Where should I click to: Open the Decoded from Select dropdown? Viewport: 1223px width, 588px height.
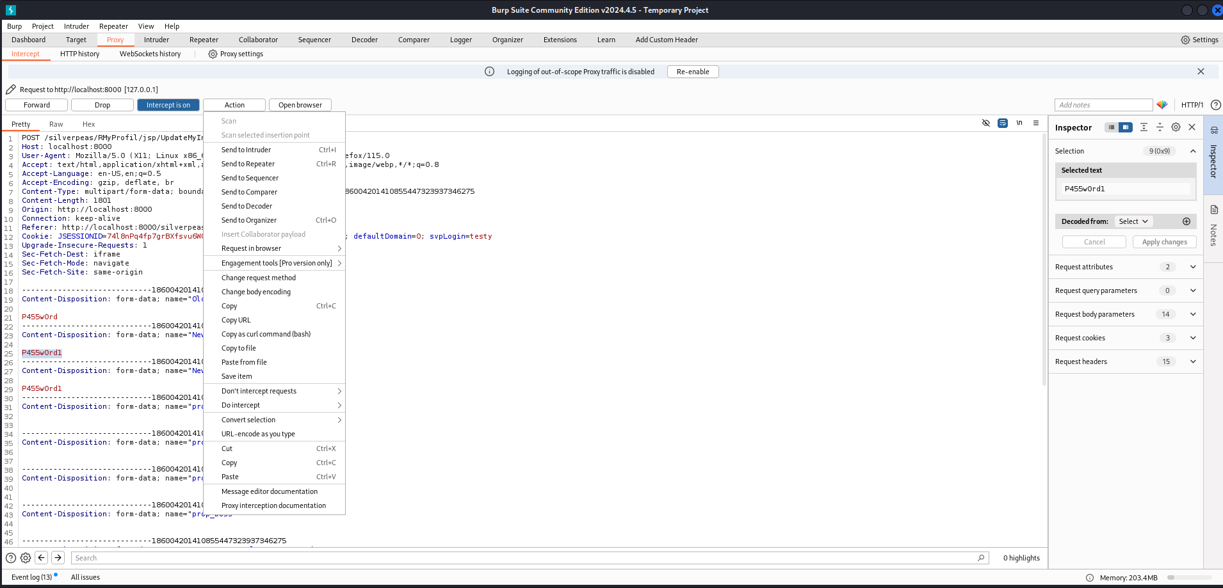(x=1133, y=221)
